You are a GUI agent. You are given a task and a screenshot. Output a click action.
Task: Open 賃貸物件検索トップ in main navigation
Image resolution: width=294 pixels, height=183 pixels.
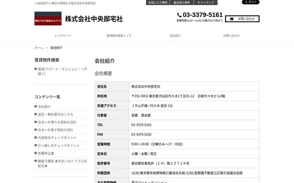click(119, 36)
